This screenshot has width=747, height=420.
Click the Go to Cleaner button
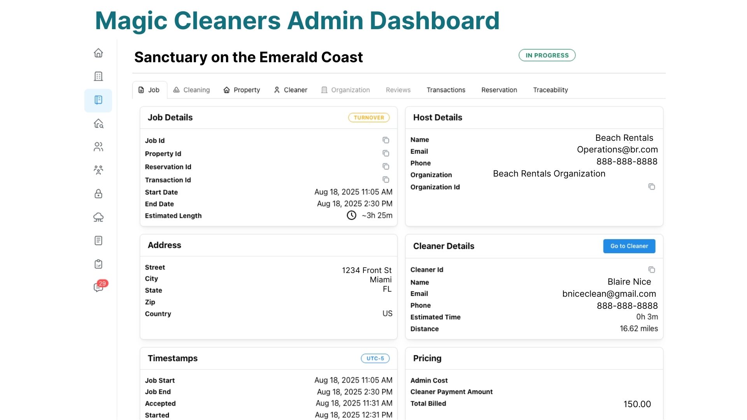pos(629,246)
